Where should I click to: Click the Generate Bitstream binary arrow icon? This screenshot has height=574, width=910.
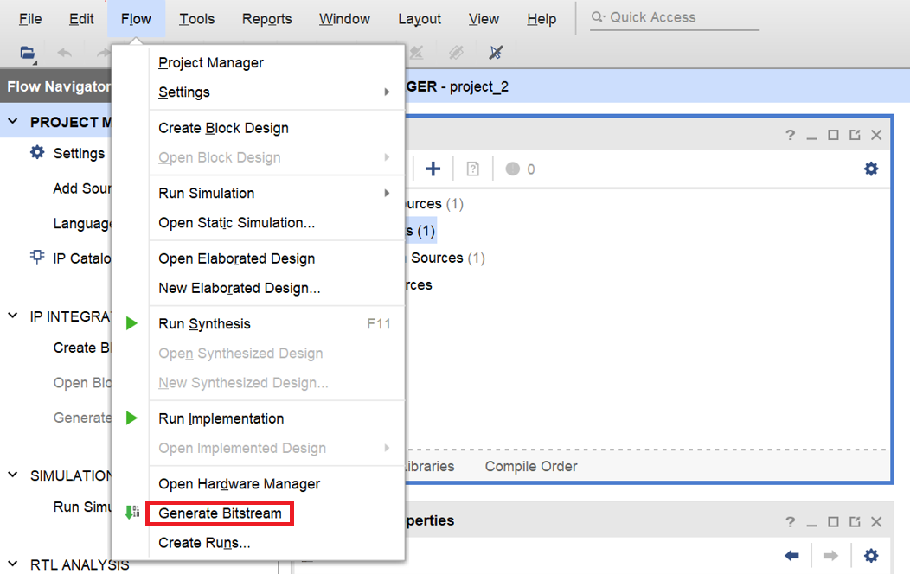pyautogui.click(x=131, y=513)
